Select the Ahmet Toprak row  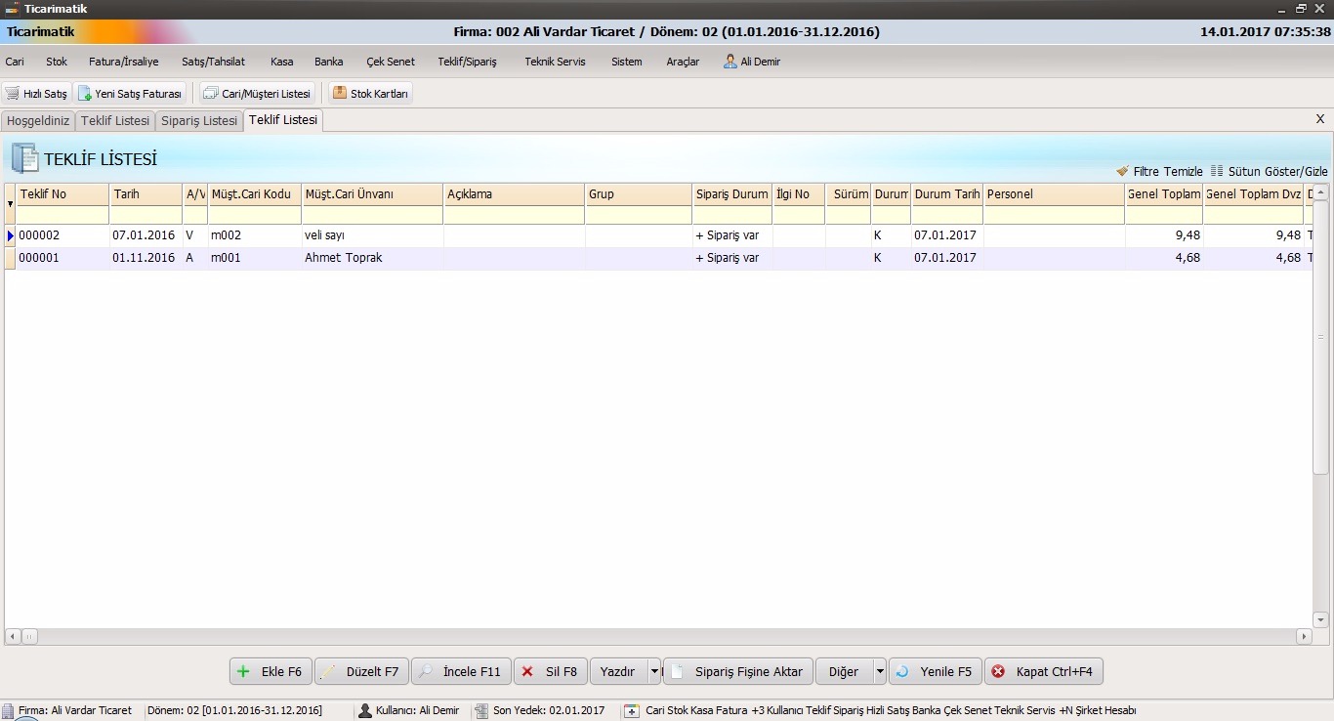coord(344,258)
